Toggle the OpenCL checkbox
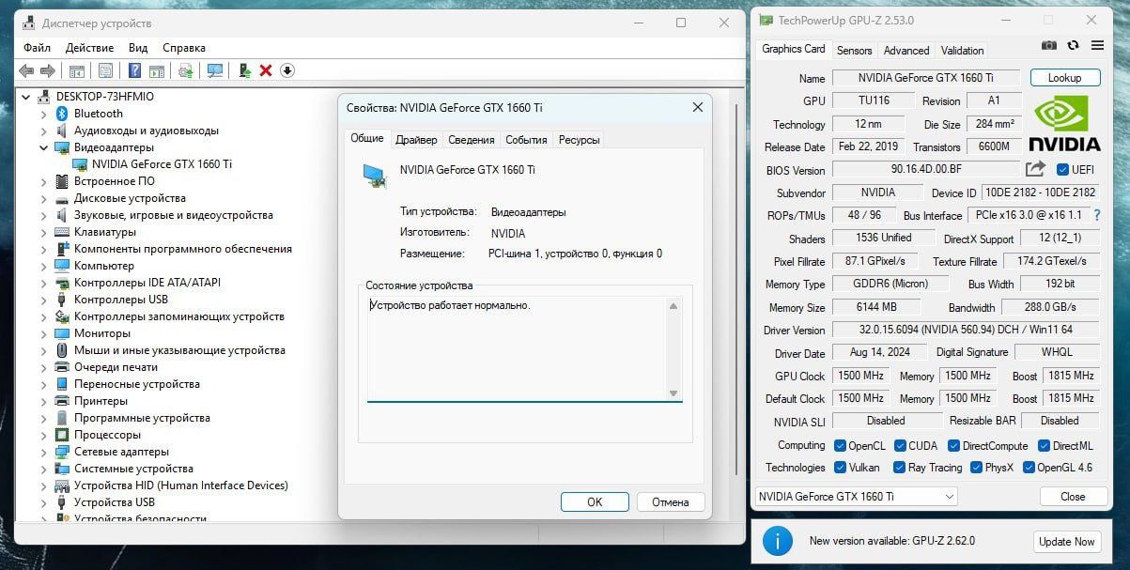 (x=839, y=446)
